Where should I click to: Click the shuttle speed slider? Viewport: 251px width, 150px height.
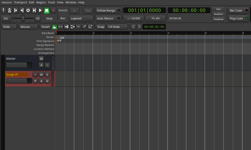23,18
